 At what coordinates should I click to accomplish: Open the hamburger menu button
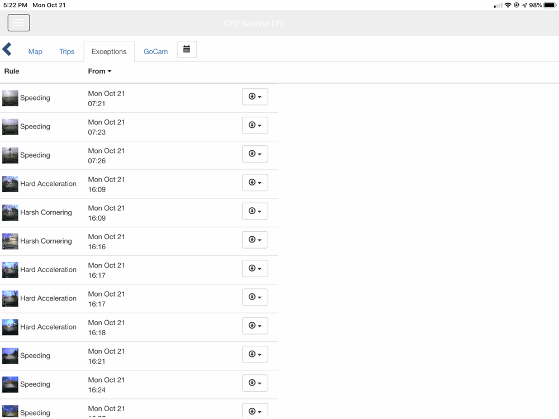(x=19, y=23)
